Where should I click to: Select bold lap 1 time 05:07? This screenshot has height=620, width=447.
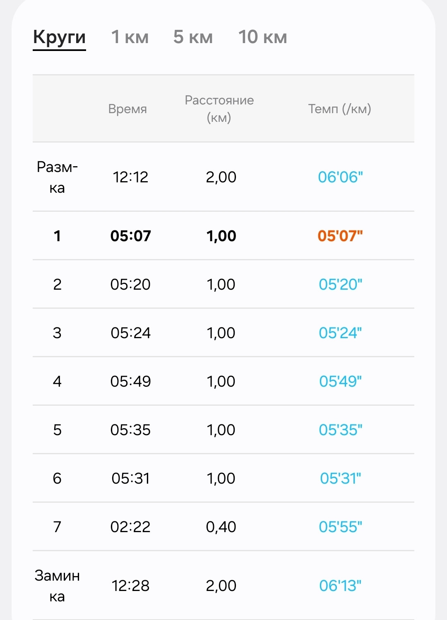click(x=130, y=236)
